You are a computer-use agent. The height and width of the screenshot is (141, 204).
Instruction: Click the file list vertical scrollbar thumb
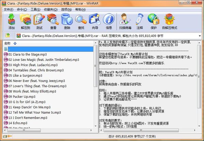click(96, 66)
